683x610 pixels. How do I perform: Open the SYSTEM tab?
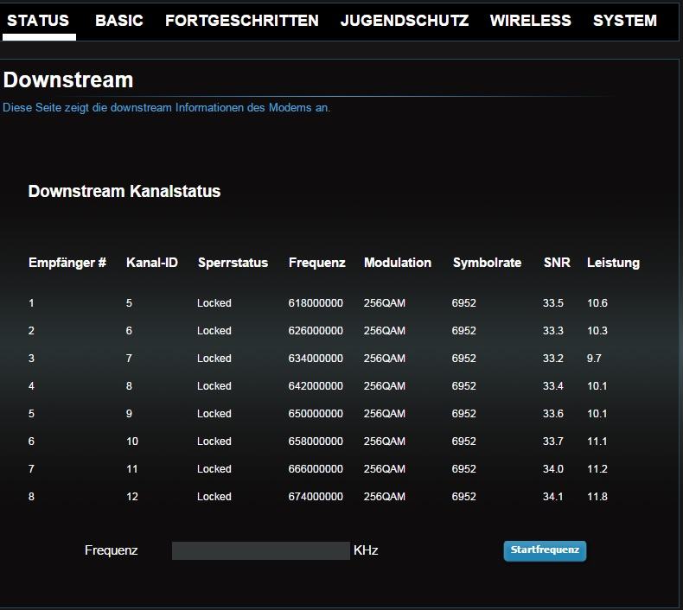pyautogui.click(x=624, y=21)
